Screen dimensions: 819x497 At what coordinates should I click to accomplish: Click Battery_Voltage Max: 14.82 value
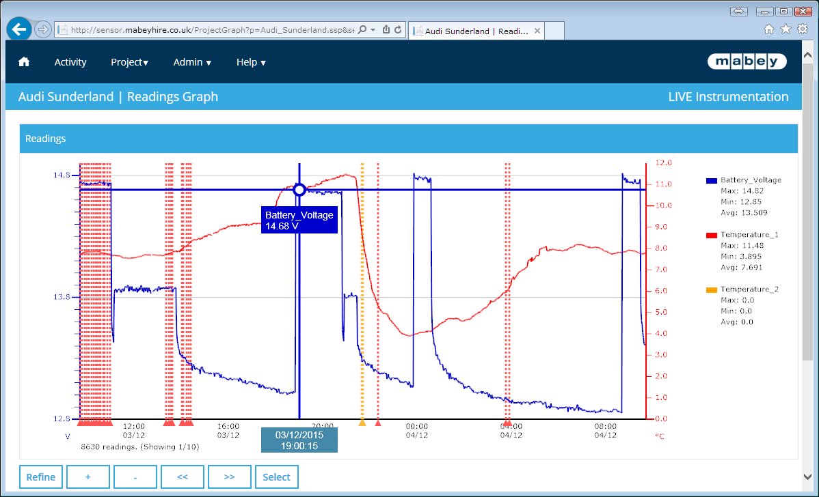tap(742, 191)
